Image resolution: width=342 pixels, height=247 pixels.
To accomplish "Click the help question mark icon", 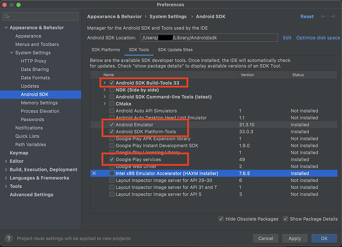I will [9, 238].
